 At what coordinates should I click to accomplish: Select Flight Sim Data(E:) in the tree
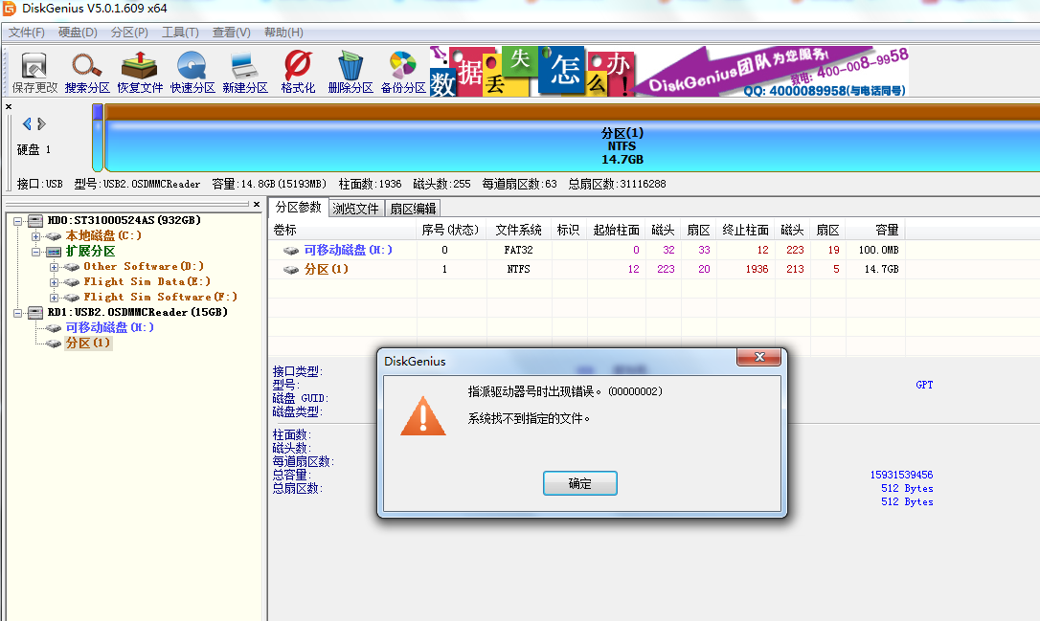pyautogui.click(x=147, y=281)
